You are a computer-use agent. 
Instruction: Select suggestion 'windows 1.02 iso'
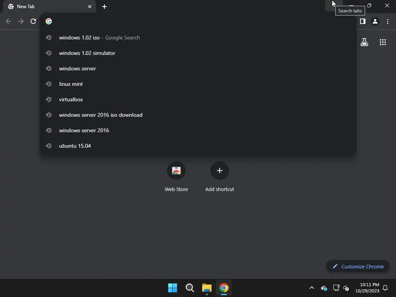[198, 38]
